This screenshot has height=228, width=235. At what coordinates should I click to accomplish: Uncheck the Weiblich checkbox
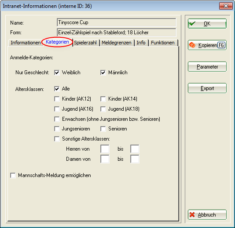[57, 72]
